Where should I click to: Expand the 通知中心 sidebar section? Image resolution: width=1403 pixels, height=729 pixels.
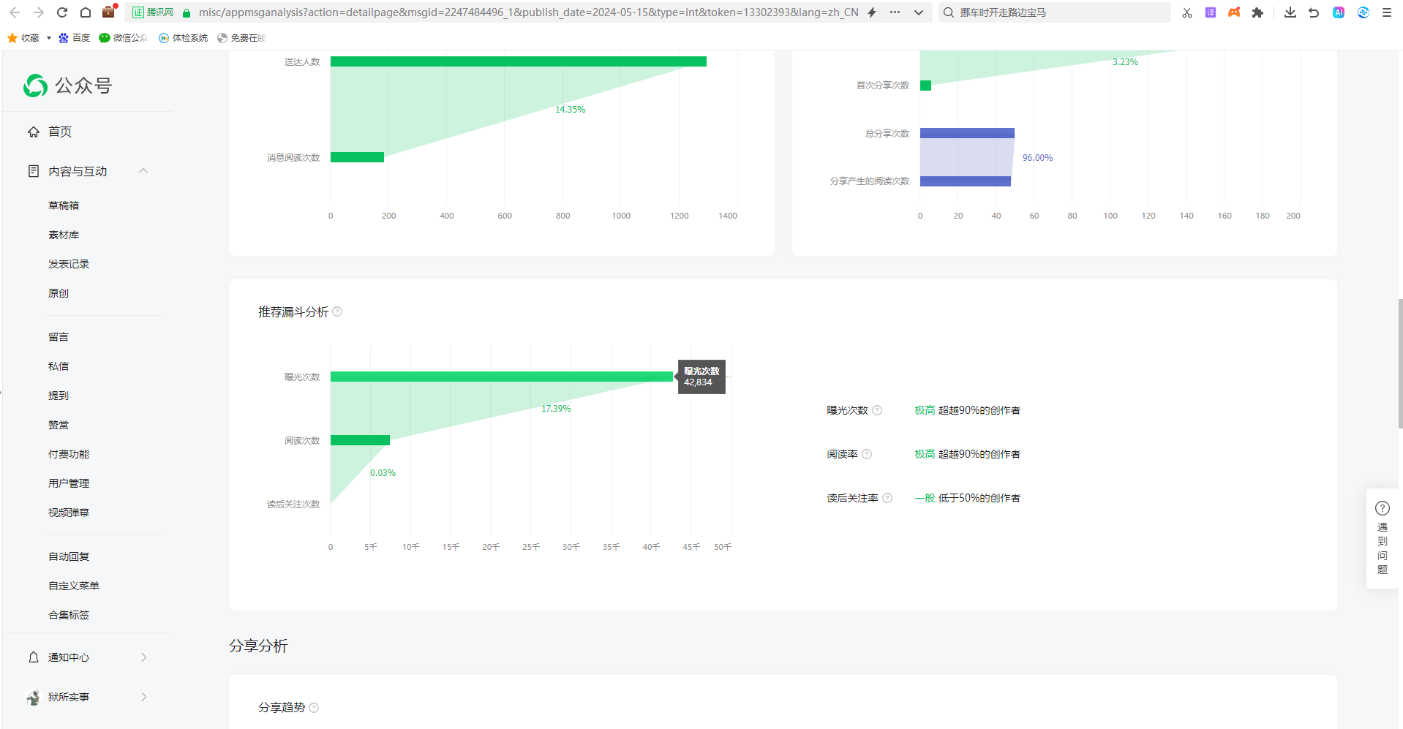coord(143,657)
